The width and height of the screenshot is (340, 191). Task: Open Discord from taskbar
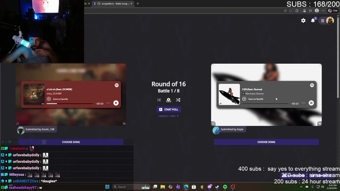[209, 187]
